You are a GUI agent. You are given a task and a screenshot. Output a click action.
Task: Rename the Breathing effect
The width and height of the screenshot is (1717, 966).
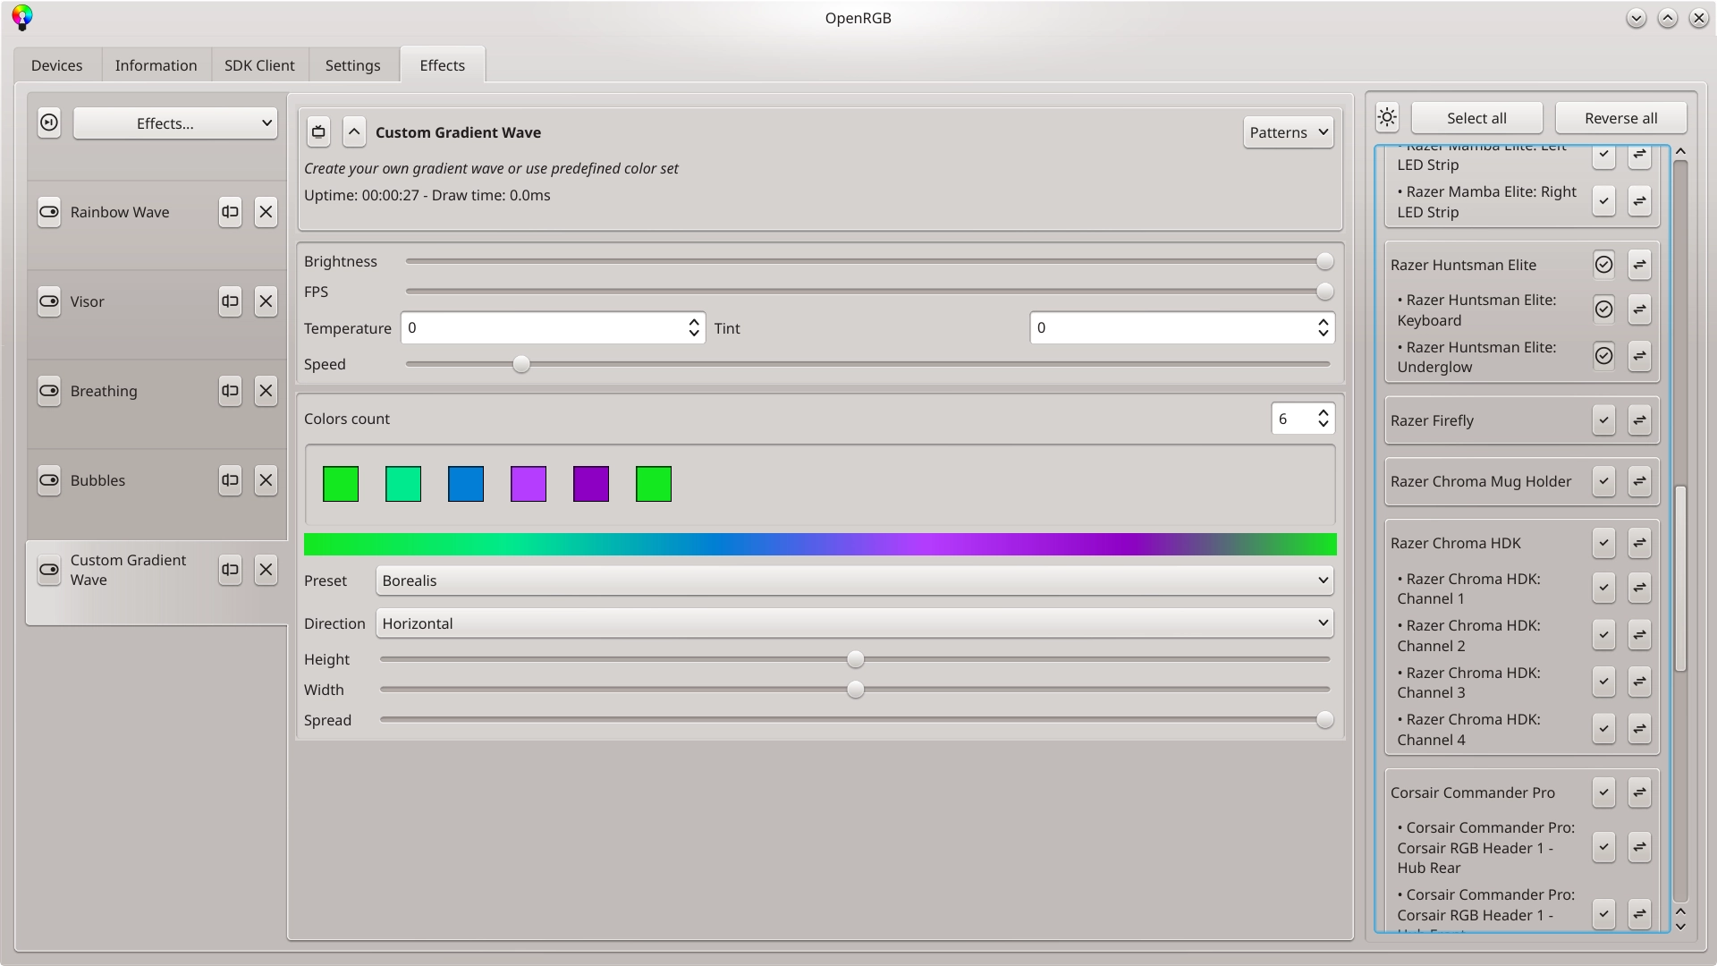230,391
